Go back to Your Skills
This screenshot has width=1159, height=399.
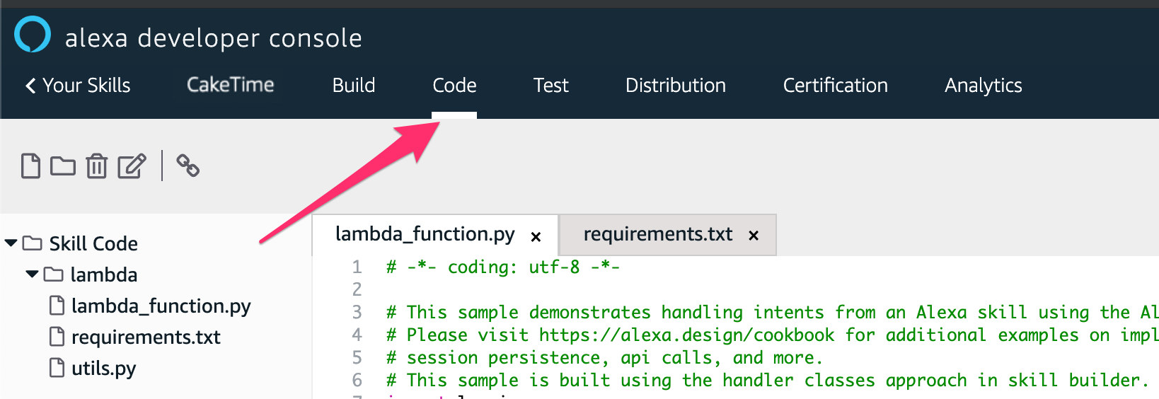coord(79,86)
